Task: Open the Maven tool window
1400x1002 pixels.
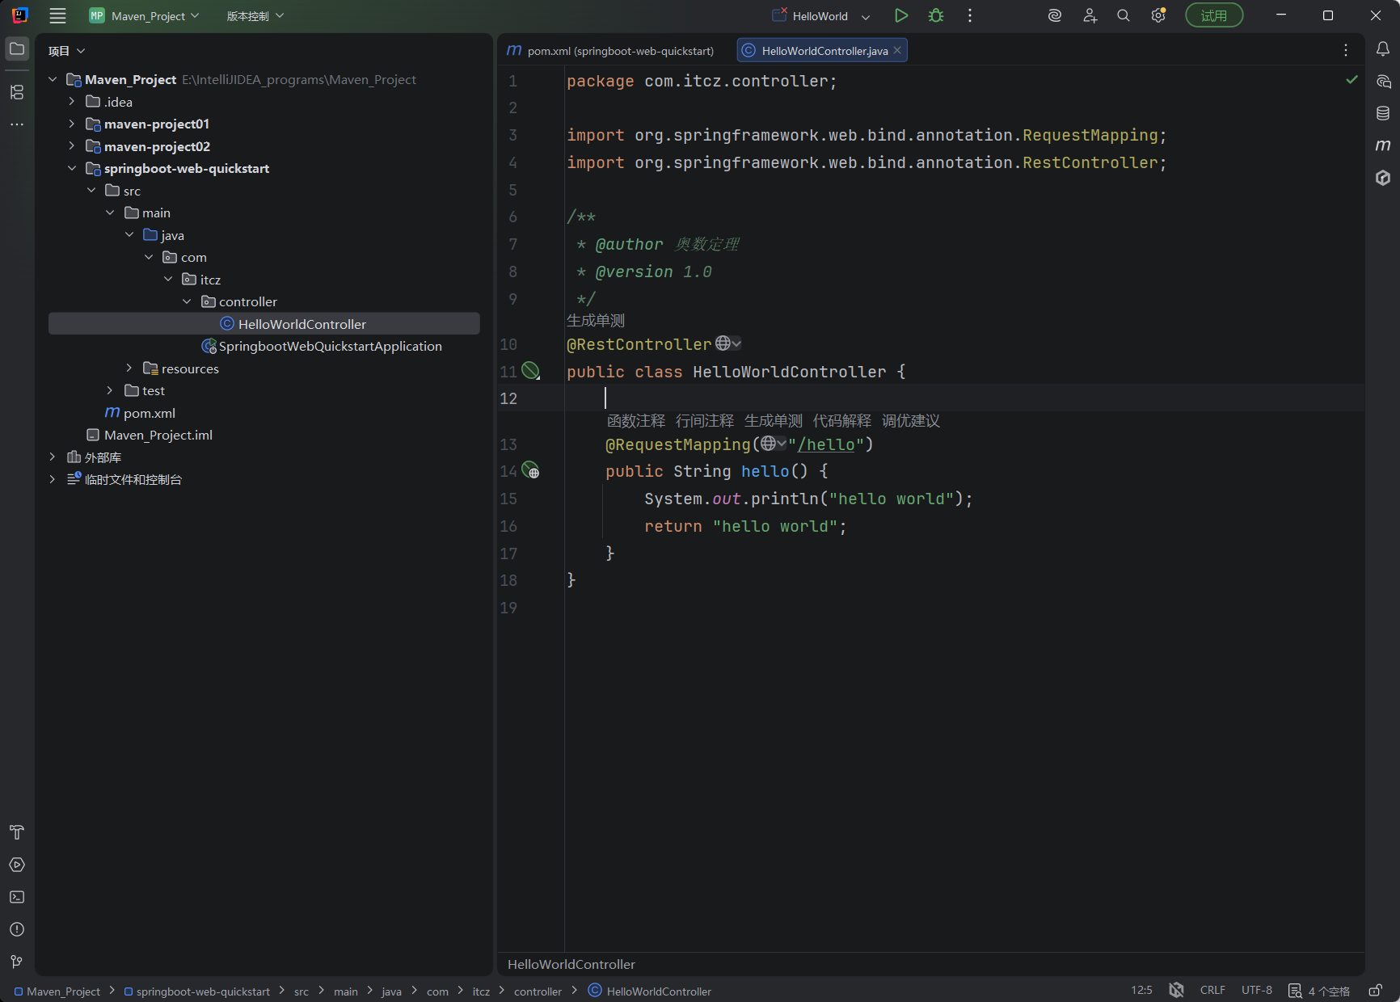Action: coord(1383,145)
